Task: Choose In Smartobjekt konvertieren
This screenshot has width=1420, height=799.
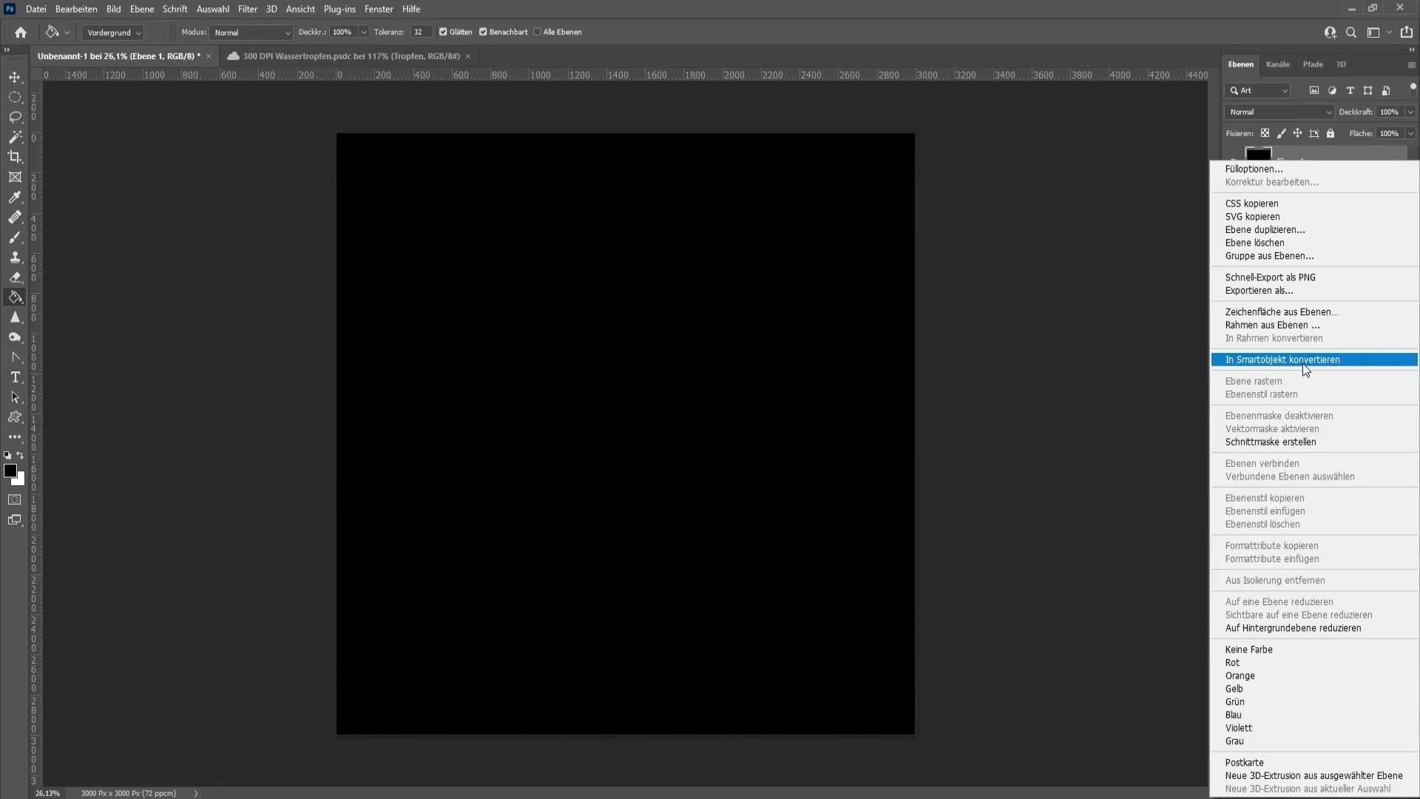Action: click(1282, 360)
